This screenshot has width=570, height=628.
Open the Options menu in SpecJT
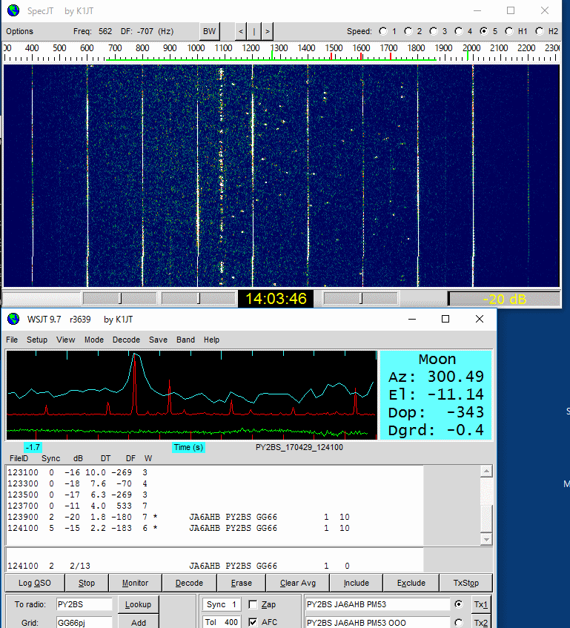point(19,31)
